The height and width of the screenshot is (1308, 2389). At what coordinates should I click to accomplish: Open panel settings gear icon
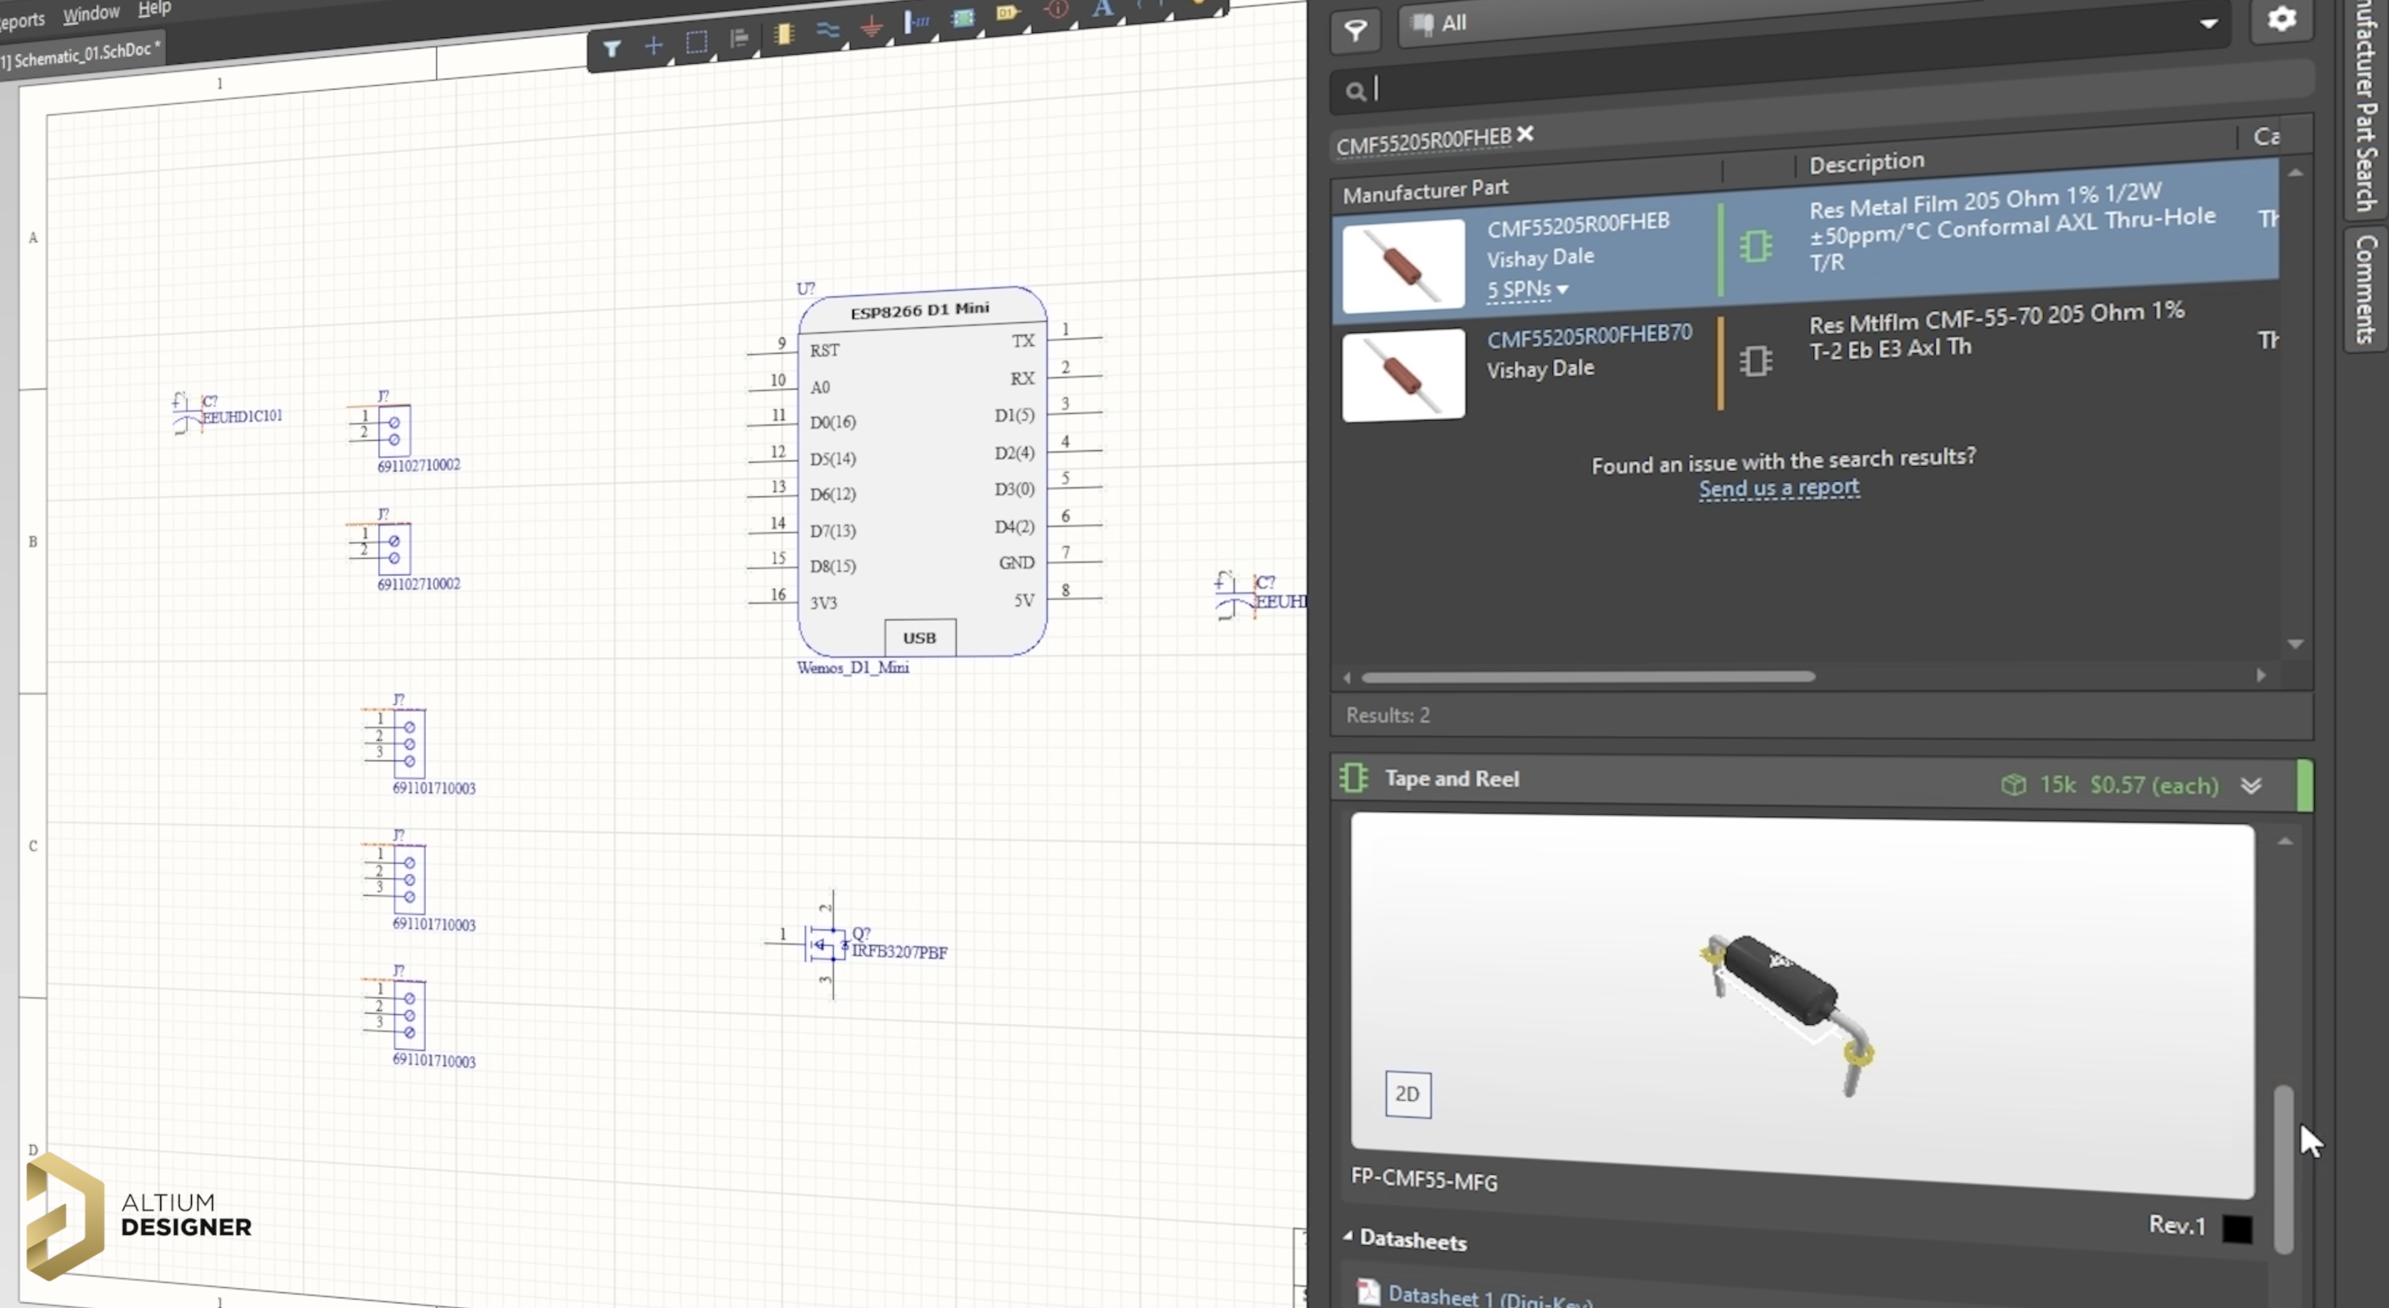click(x=2281, y=20)
